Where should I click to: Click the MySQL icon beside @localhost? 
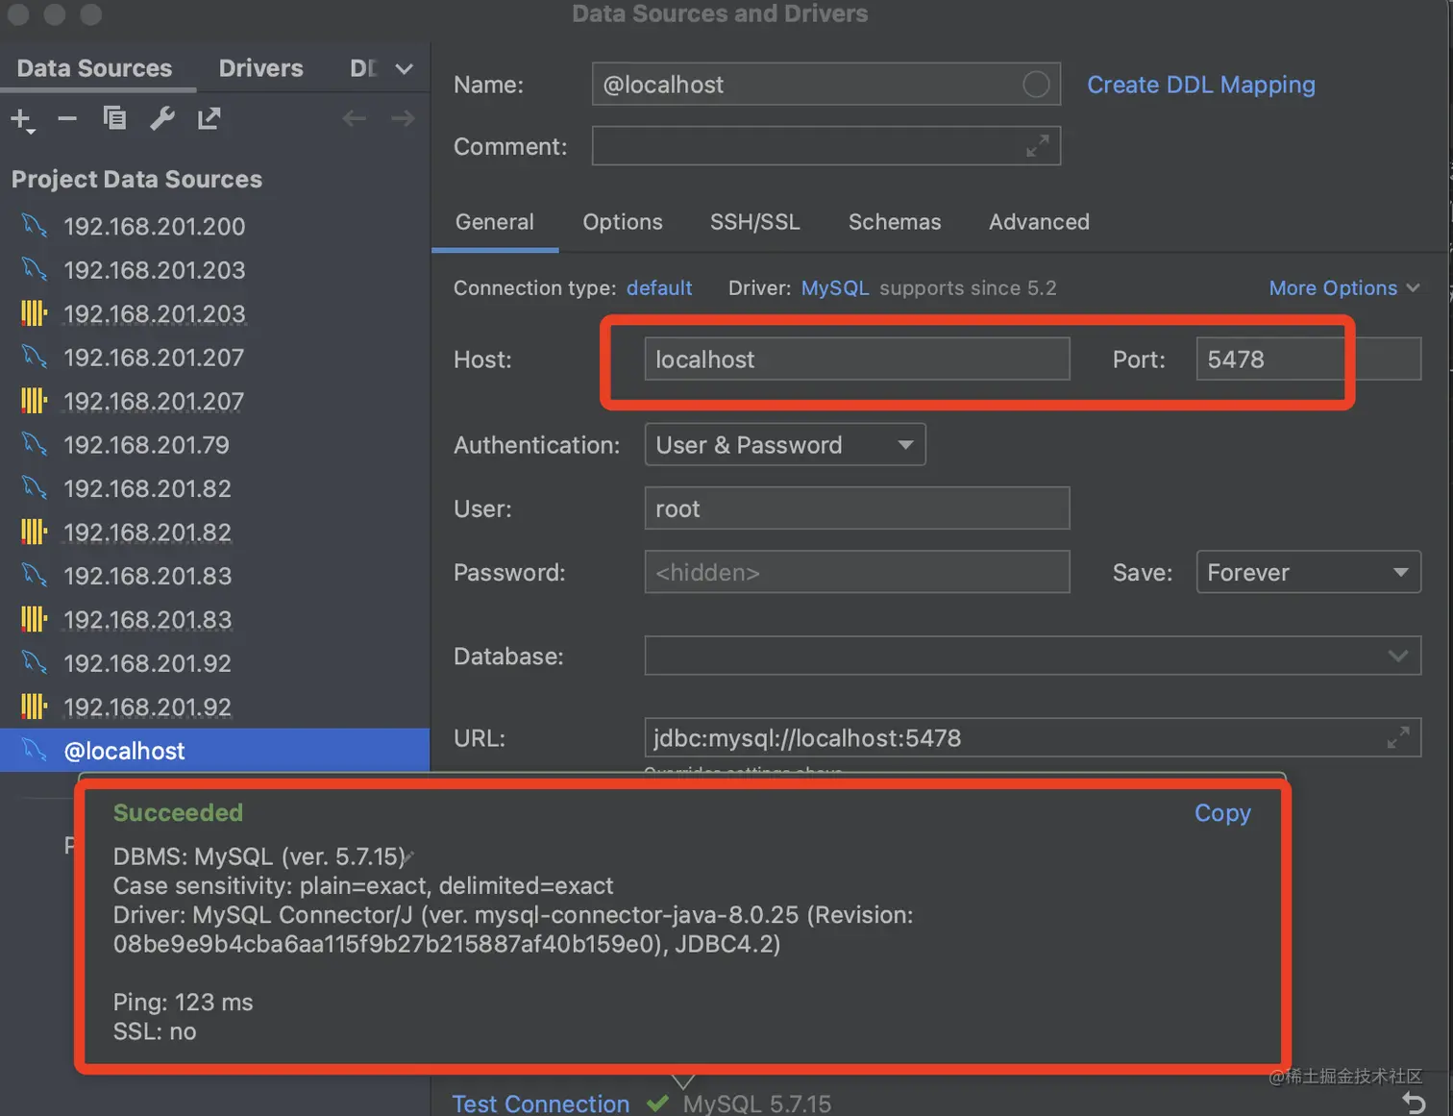[x=34, y=750]
